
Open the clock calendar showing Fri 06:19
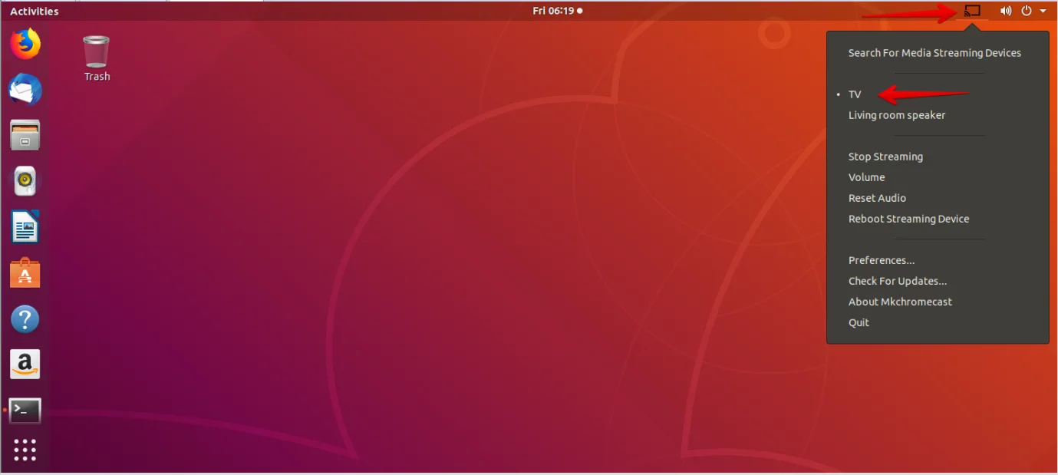[557, 11]
